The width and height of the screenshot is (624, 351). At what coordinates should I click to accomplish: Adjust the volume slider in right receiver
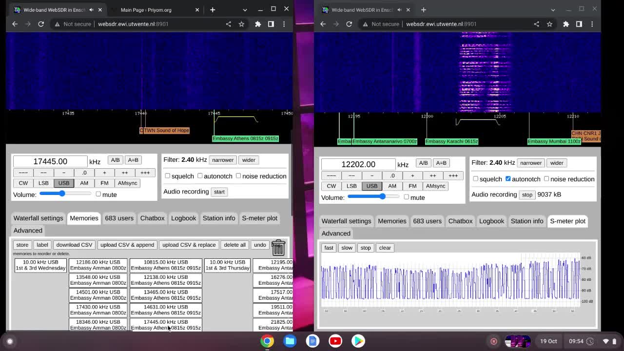pos(382,197)
